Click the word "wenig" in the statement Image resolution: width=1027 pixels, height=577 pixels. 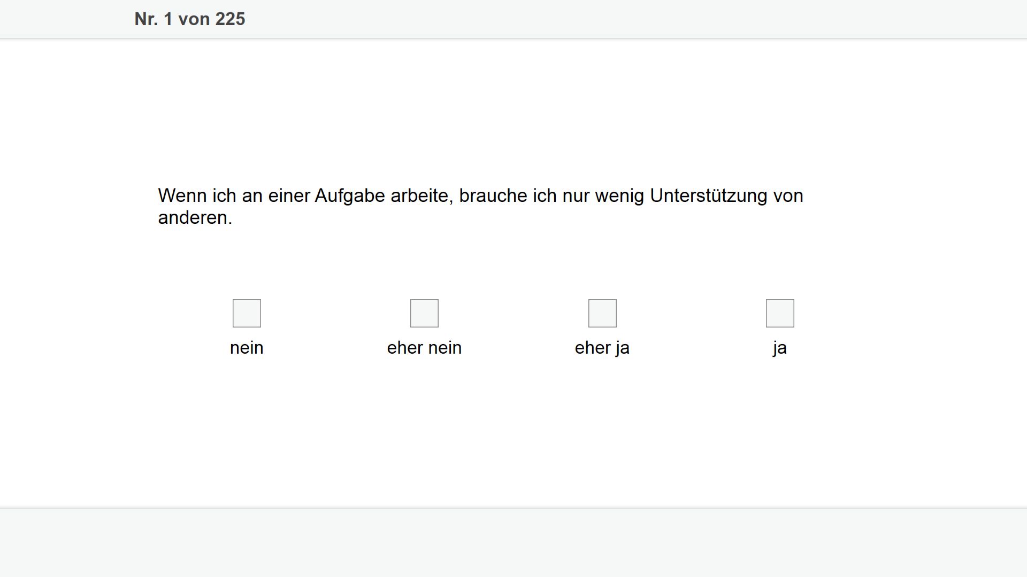619,196
